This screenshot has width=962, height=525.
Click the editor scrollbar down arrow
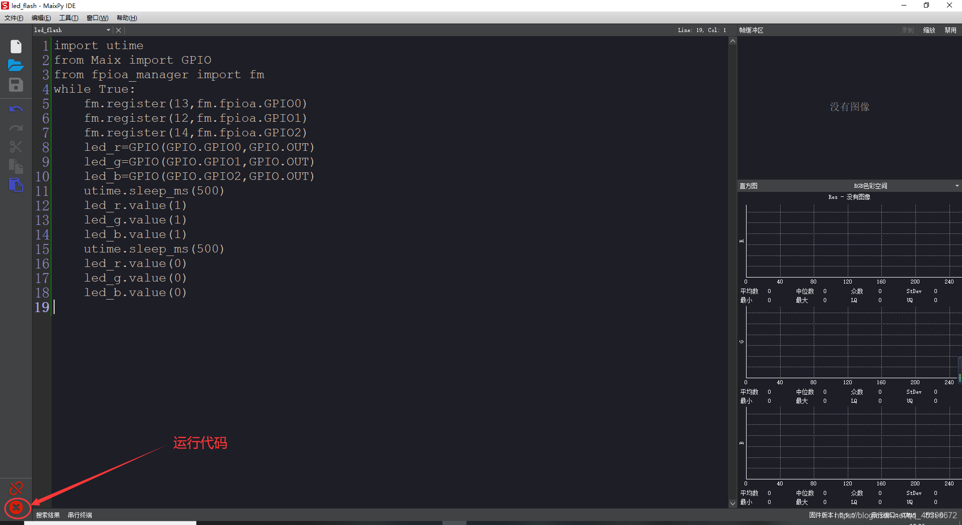[733, 503]
